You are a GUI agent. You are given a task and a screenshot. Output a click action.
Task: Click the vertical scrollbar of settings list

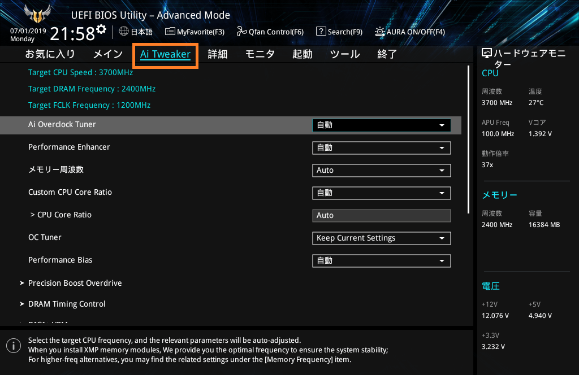tap(468, 140)
